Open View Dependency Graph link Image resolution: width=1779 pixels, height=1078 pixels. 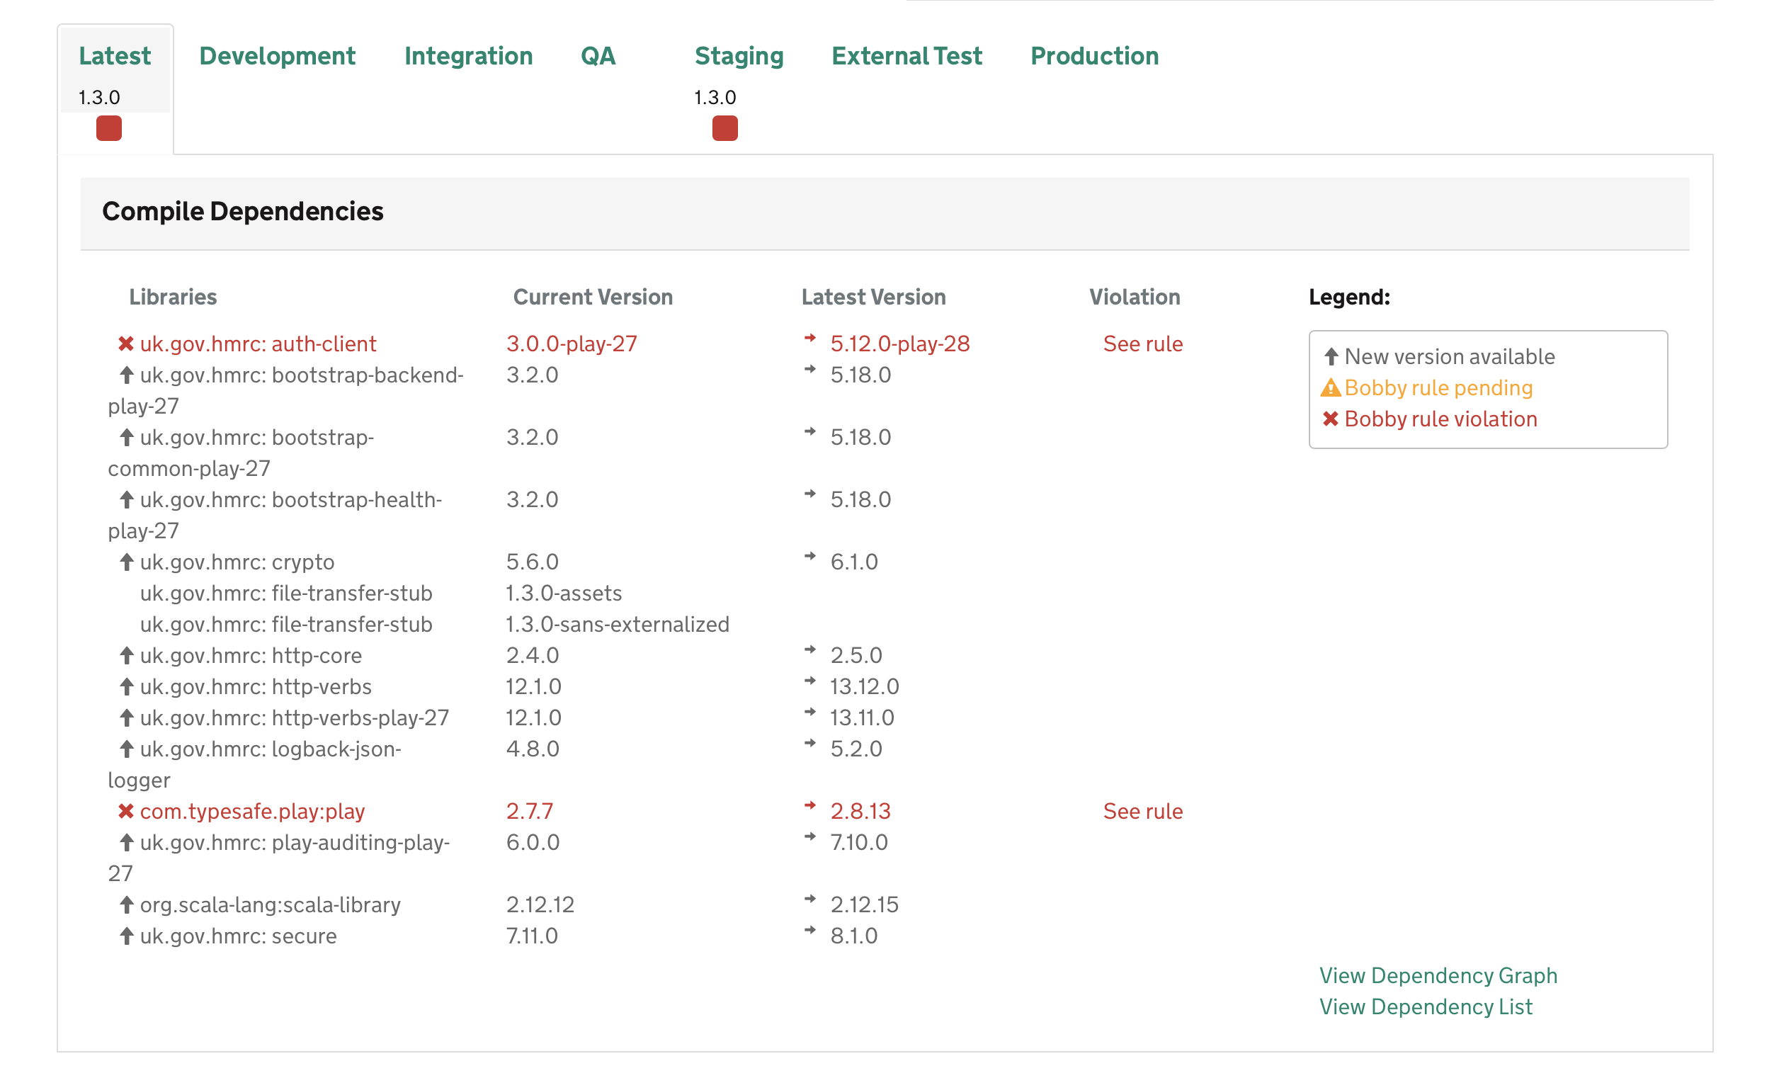1438,975
